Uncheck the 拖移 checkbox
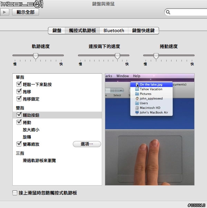This screenshot has width=207, height=208. (x=19, y=92)
